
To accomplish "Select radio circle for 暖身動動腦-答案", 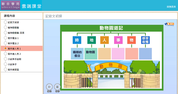I will [5, 33].
